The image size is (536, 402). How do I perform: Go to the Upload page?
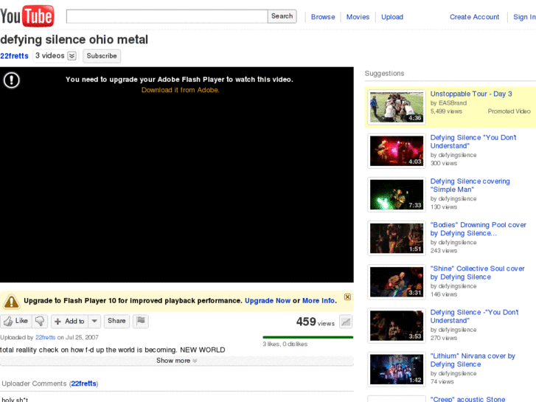click(392, 17)
